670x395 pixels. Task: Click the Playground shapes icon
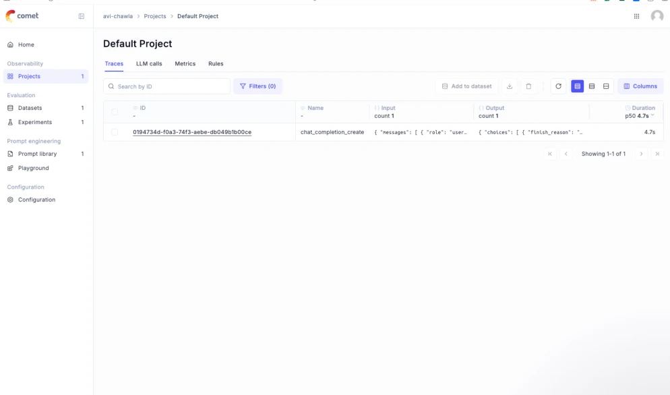pos(10,168)
